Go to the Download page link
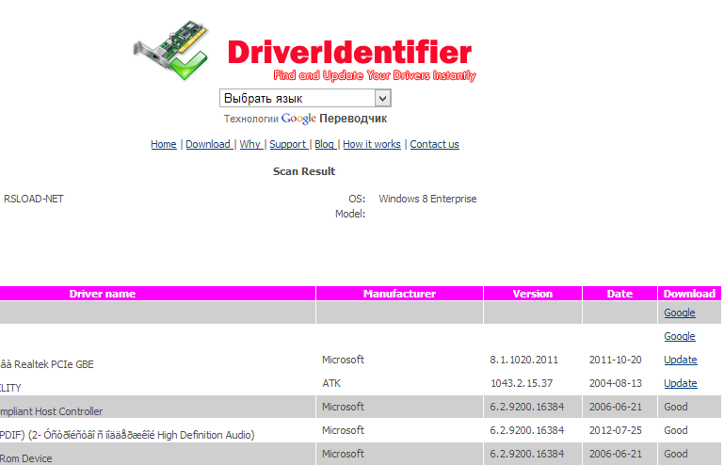The image size is (724, 465). (209, 144)
